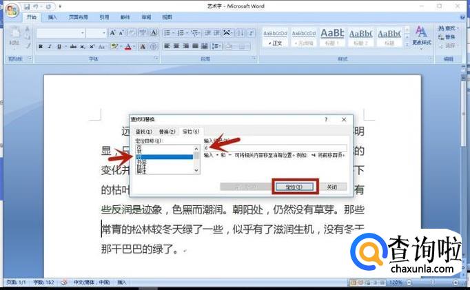Viewport: 470px width, 290px height.
Task: Open the 开始 ribbon tab
Action: tap(32, 17)
